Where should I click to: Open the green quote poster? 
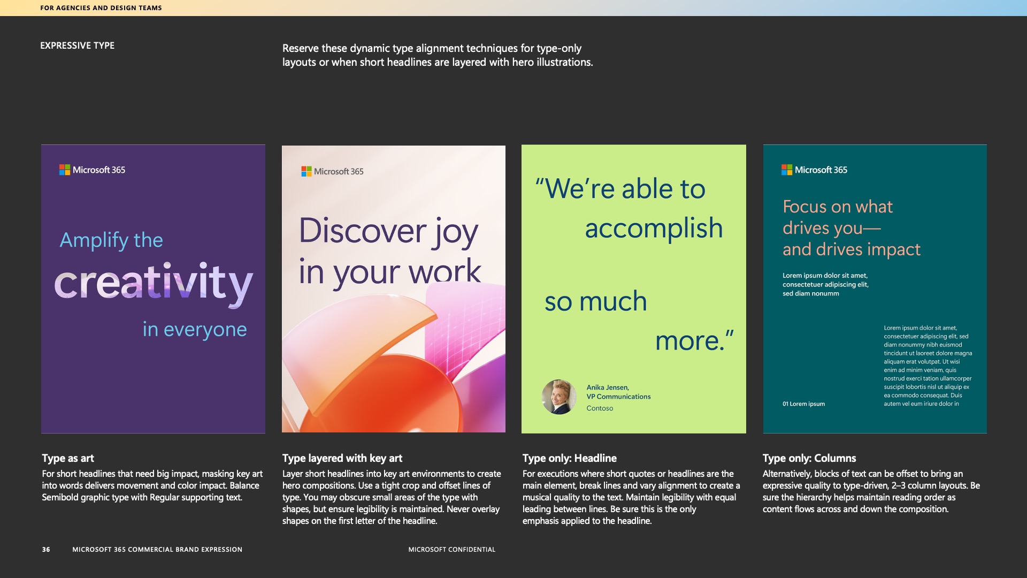(634, 289)
